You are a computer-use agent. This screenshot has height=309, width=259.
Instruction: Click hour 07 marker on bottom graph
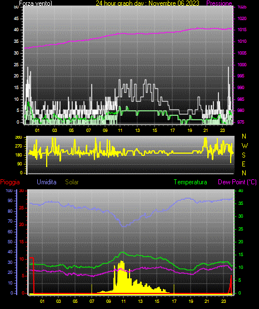(x=92, y=301)
